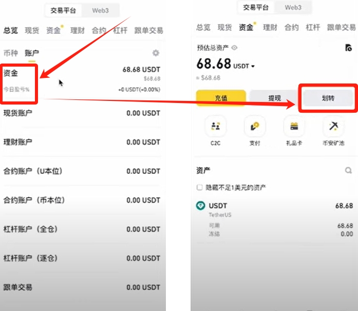
Task: Select the 理财账户 row
Action: coord(81,142)
